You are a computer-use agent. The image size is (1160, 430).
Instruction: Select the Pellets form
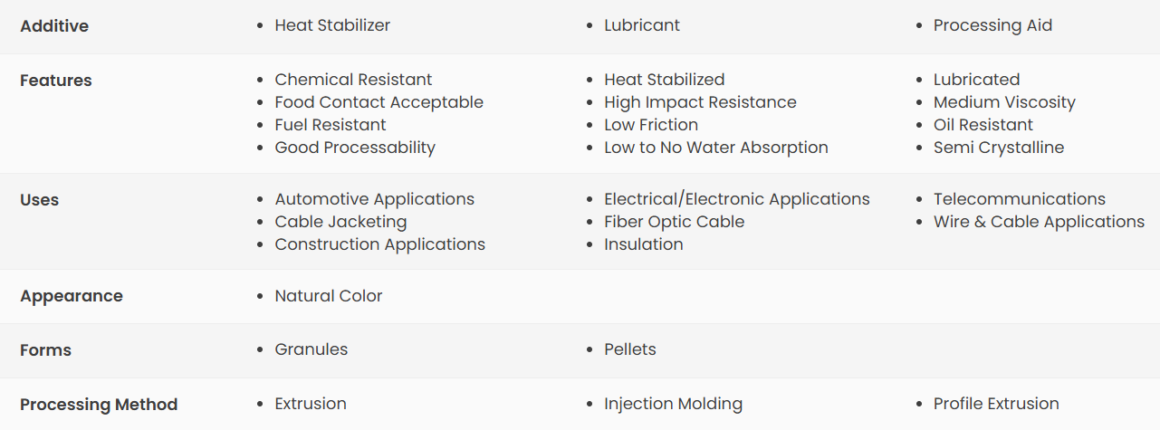tap(630, 349)
